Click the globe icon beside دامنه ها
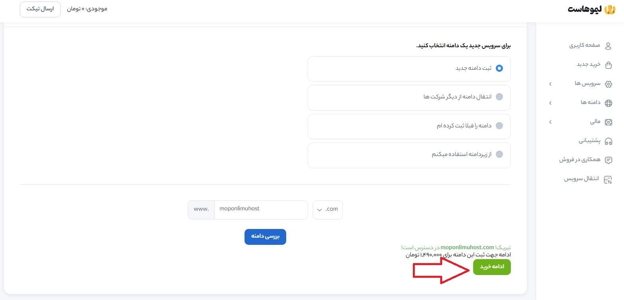This screenshot has height=300, width=624. pyautogui.click(x=609, y=103)
